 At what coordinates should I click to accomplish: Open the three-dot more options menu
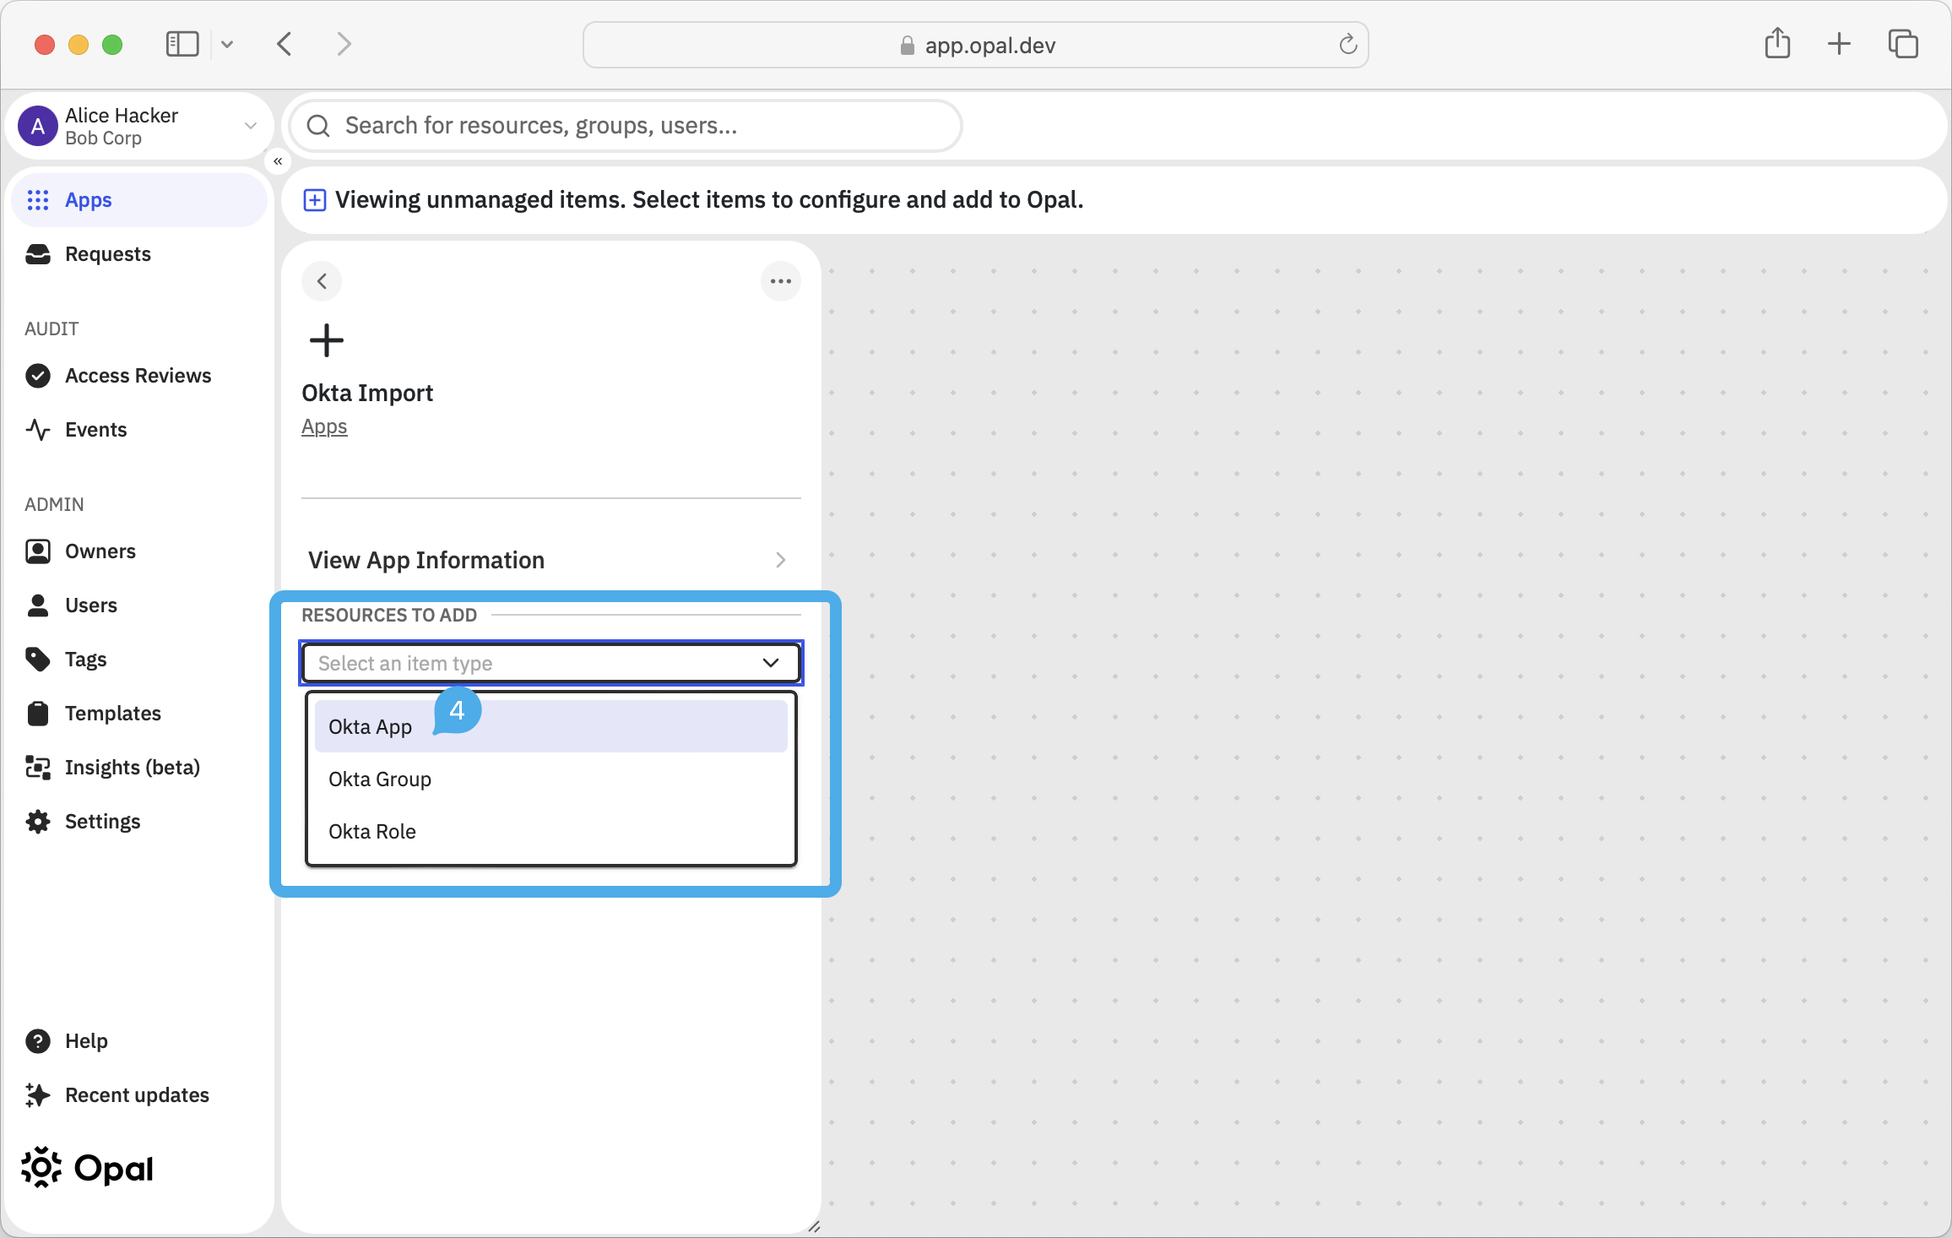tap(781, 281)
